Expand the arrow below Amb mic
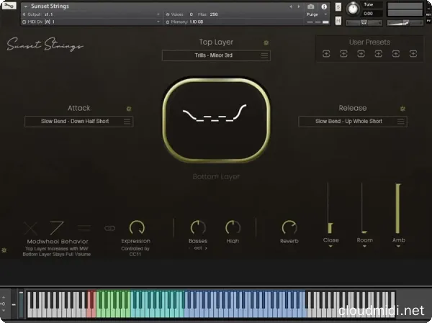 398,246
